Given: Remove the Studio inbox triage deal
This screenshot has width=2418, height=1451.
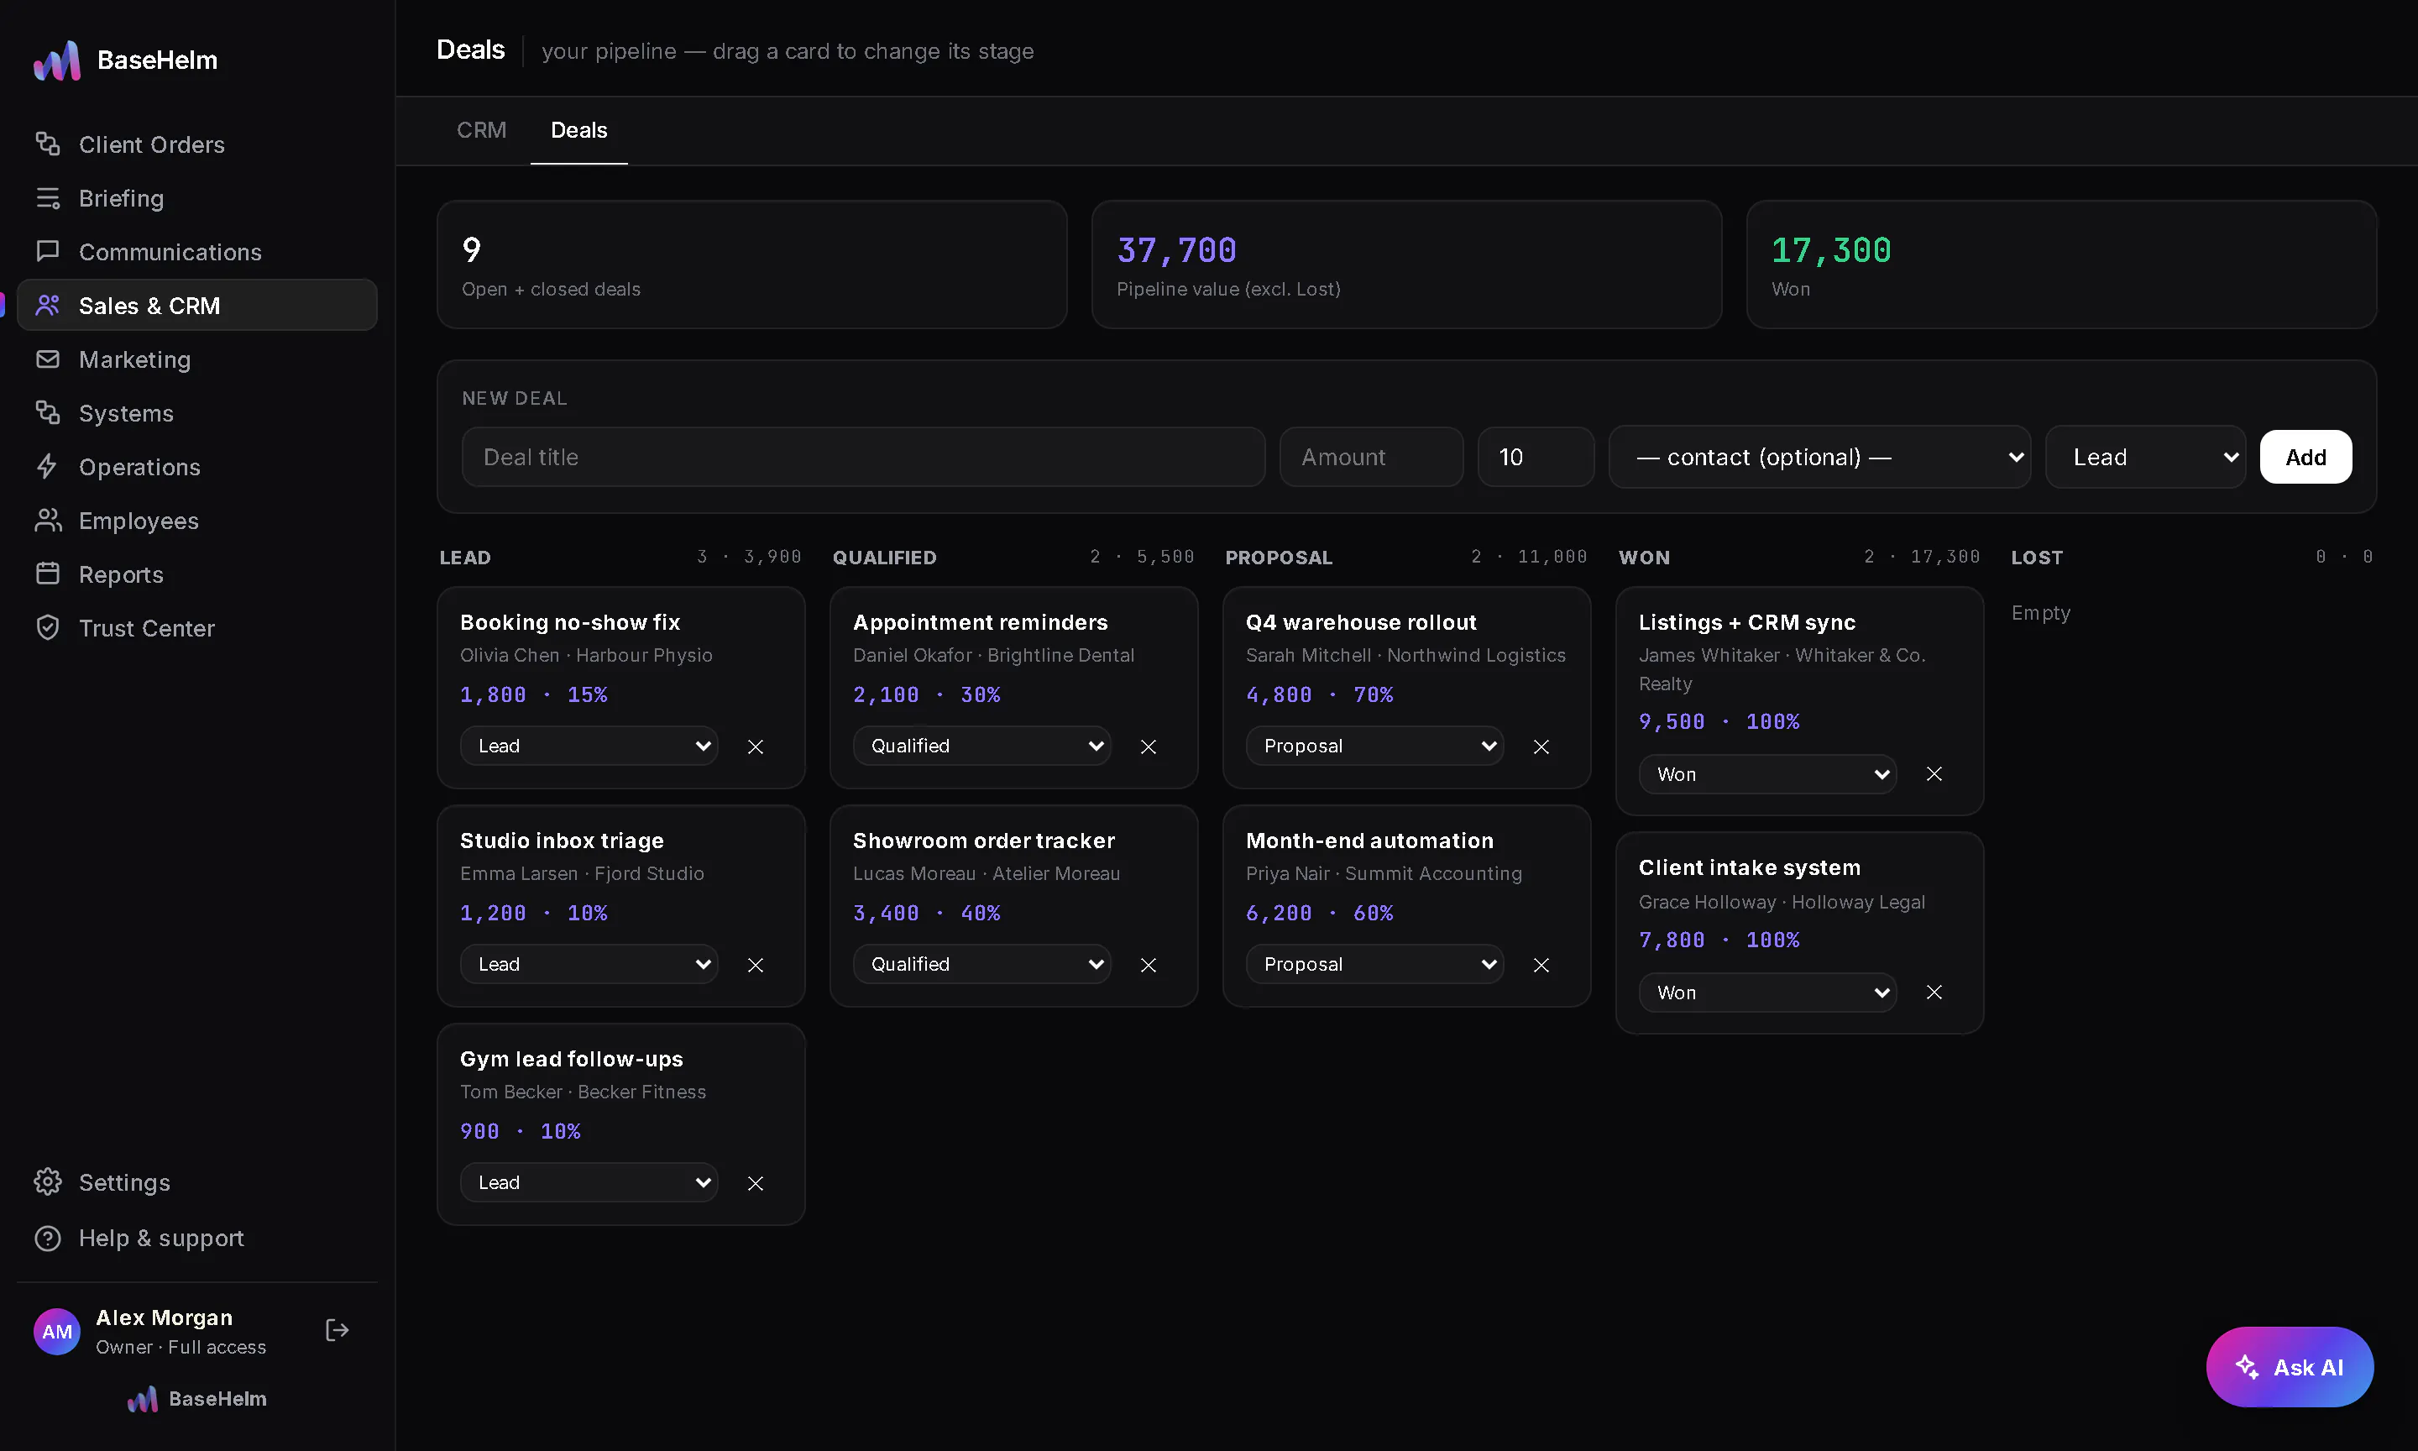Looking at the screenshot, I should tap(756, 965).
